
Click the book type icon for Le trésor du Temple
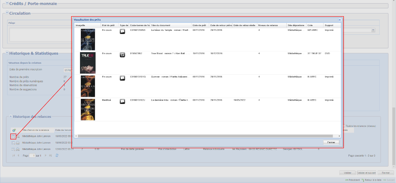click(122, 32)
